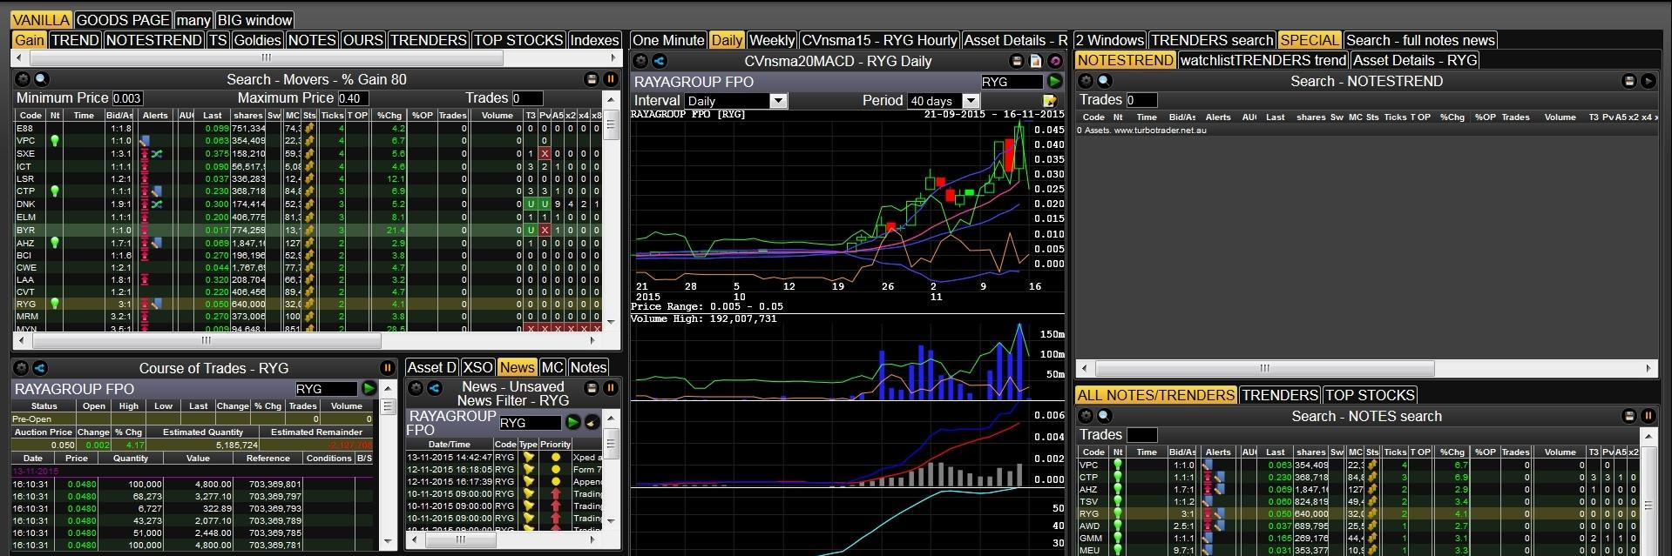Screen dimensions: 1672x556
Task: Select AWD row in NOTES search table
Action: [1360, 526]
